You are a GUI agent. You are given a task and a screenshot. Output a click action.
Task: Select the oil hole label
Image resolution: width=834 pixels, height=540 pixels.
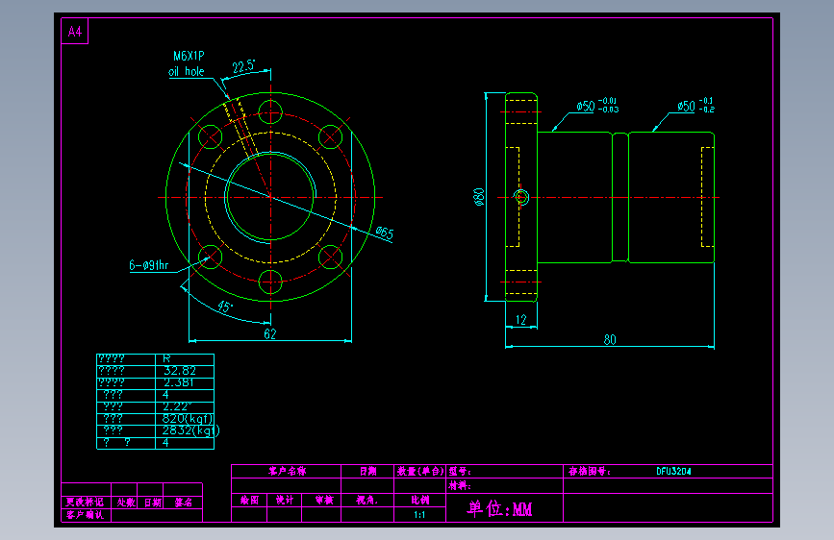click(187, 71)
